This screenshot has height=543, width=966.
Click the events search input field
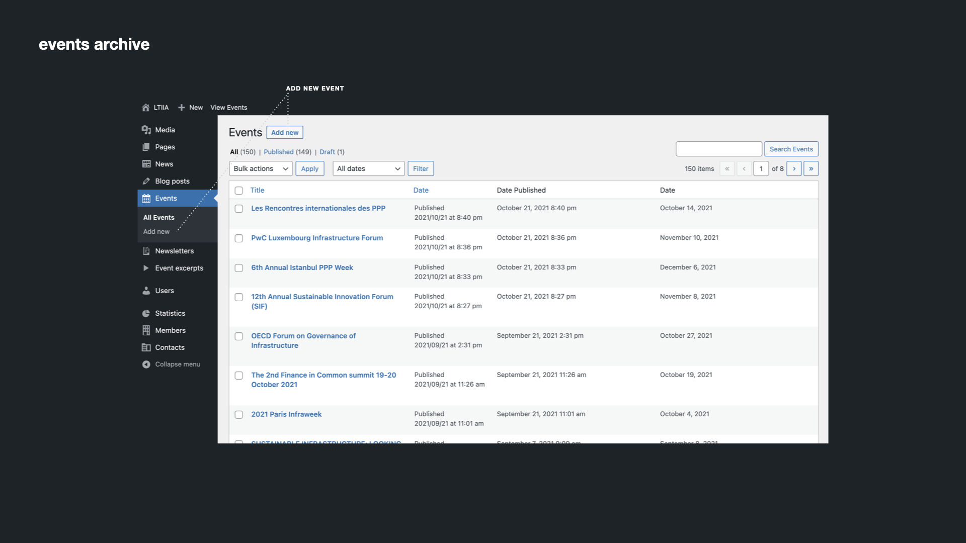[719, 149]
